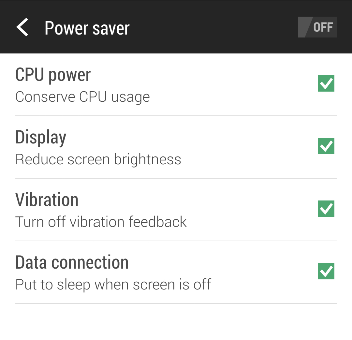Disable the Vibration checkbox

[x=326, y=209]
